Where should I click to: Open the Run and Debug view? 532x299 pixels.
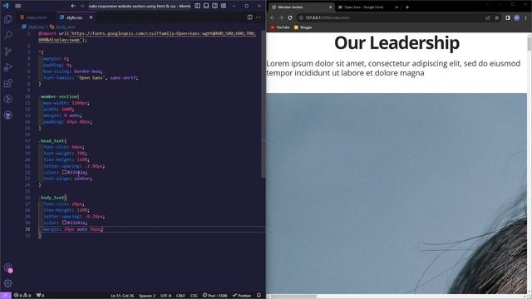(x=8, y=67)
